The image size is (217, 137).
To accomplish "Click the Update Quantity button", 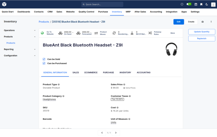I will click(x=201, y=32).
